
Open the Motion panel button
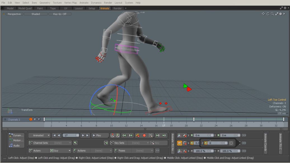[x=16, y=140]
